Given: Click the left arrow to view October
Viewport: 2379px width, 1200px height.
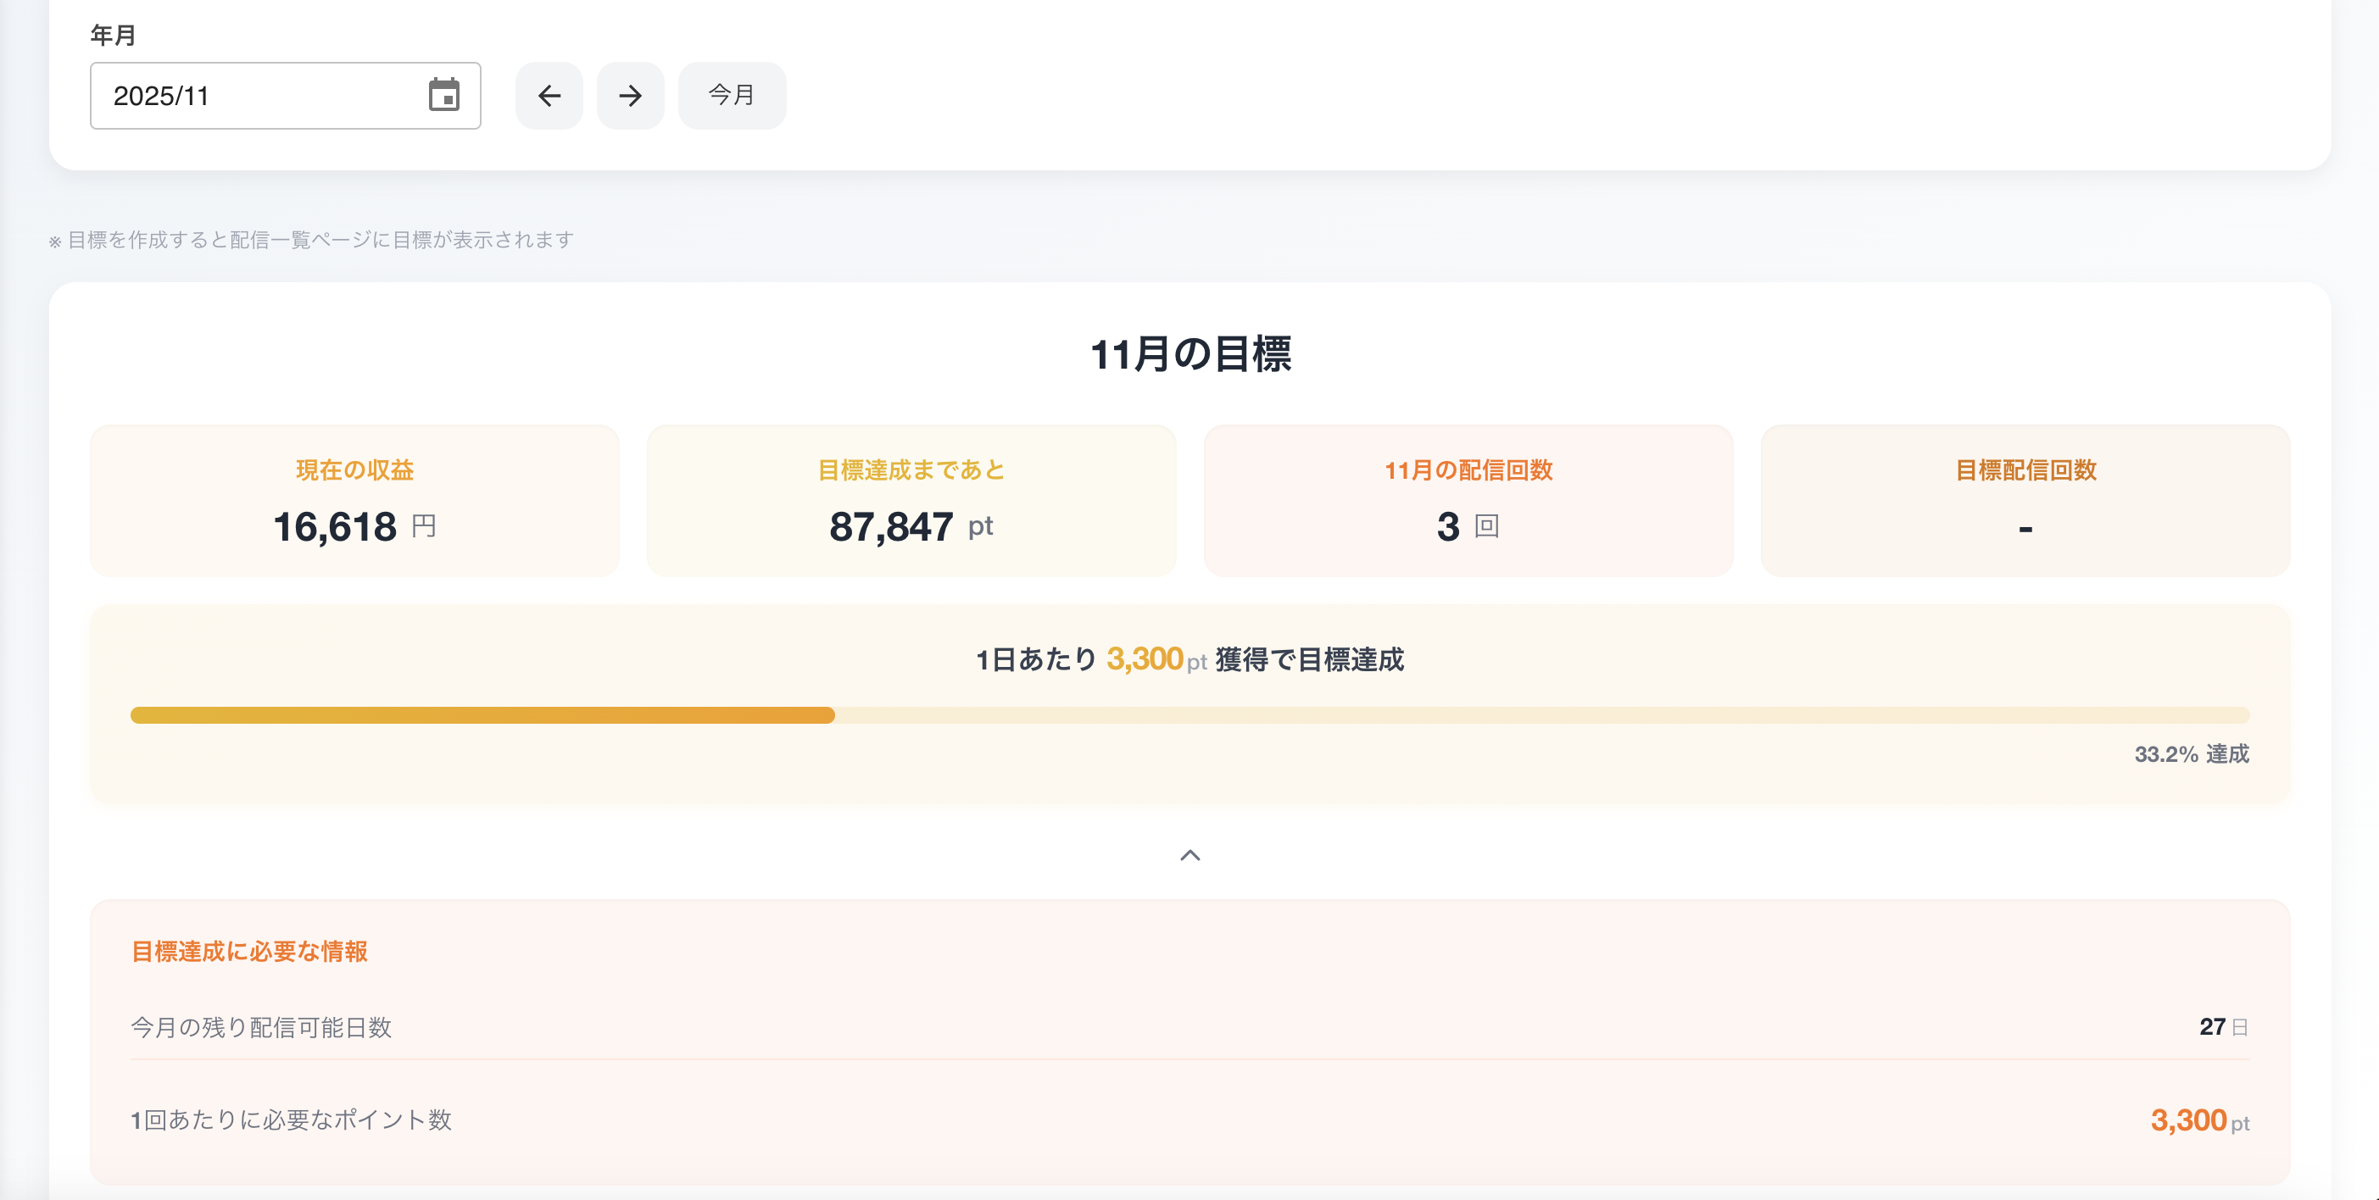Looking at the screenshot, I should [x=549, y=95].
